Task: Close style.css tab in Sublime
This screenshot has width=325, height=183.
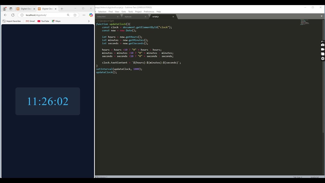Action: [x=145, y=17]
